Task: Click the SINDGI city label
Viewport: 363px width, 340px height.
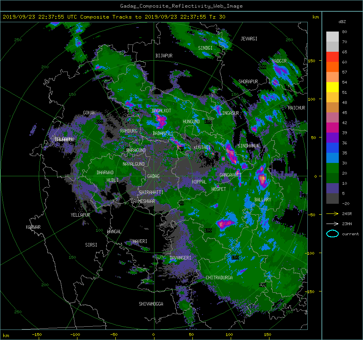Action: click(x=205, y=48)
